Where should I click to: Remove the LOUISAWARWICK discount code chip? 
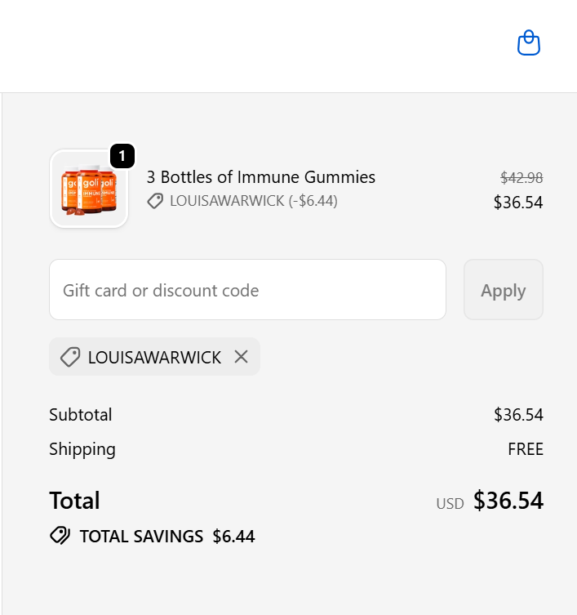click(241, 357)
